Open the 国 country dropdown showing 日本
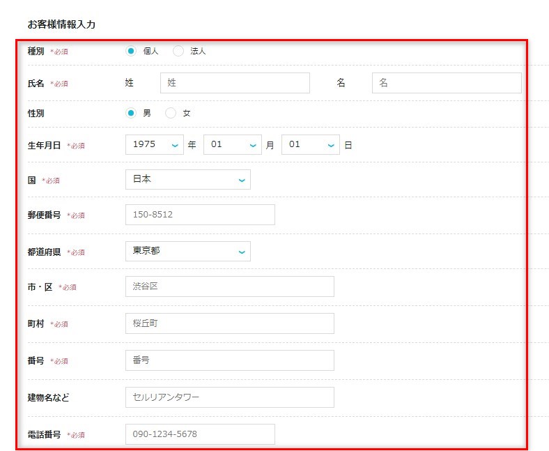Image resolution: width=549 pixels, height=451 pixels. (x=188, y=179)
